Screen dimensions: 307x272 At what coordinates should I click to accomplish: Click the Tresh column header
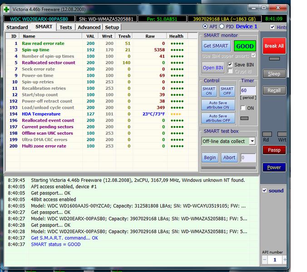point(124,36)
